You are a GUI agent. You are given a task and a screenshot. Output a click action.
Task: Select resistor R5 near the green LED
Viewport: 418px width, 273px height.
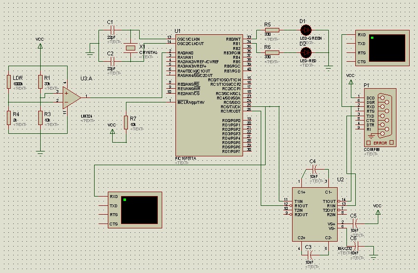click(x=271, y=30)
